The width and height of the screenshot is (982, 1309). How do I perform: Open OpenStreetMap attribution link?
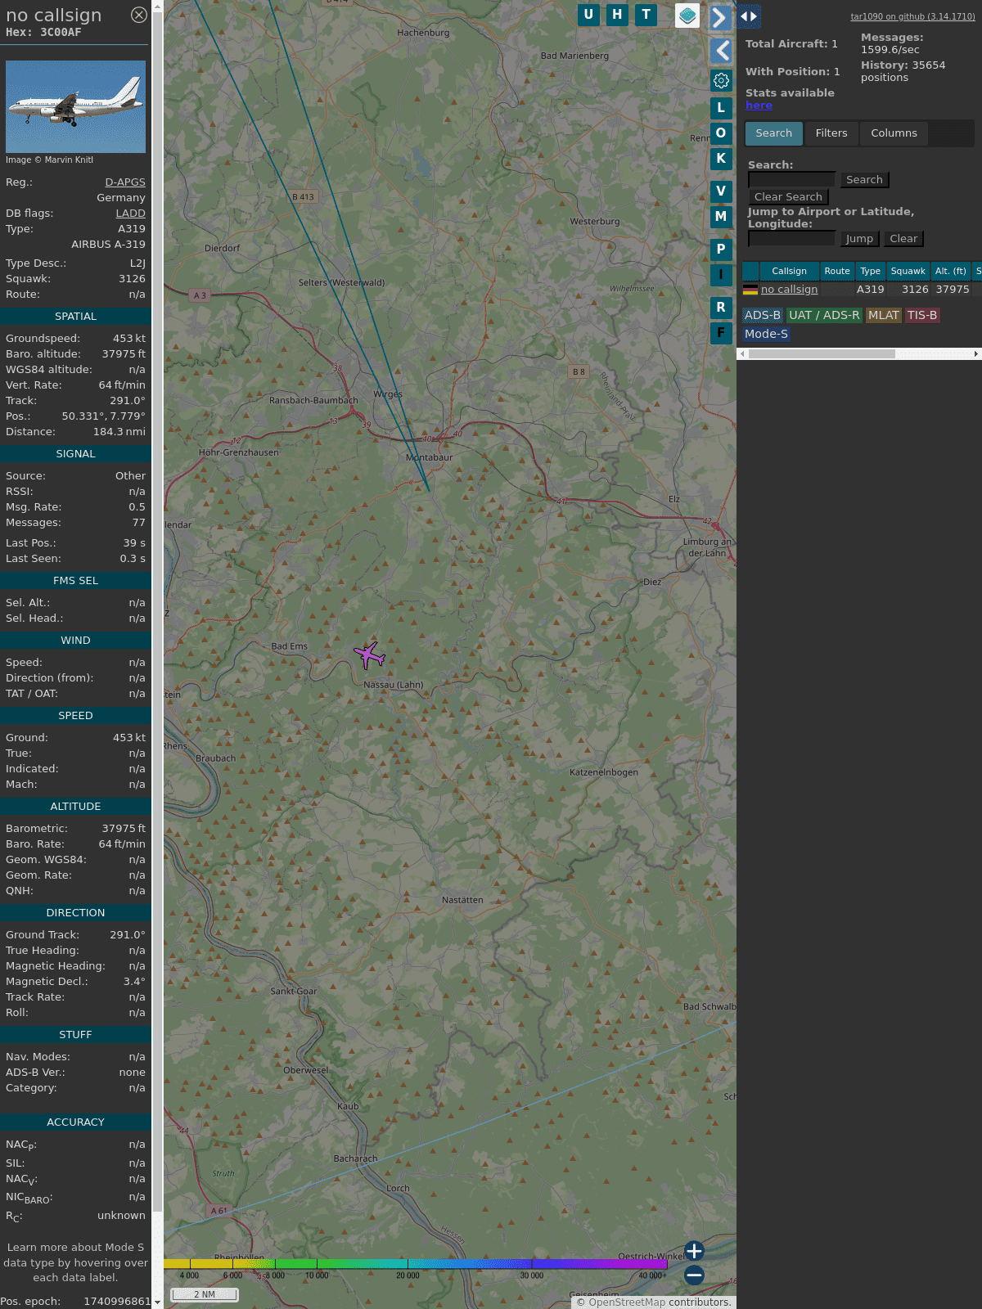[627, 1302]
